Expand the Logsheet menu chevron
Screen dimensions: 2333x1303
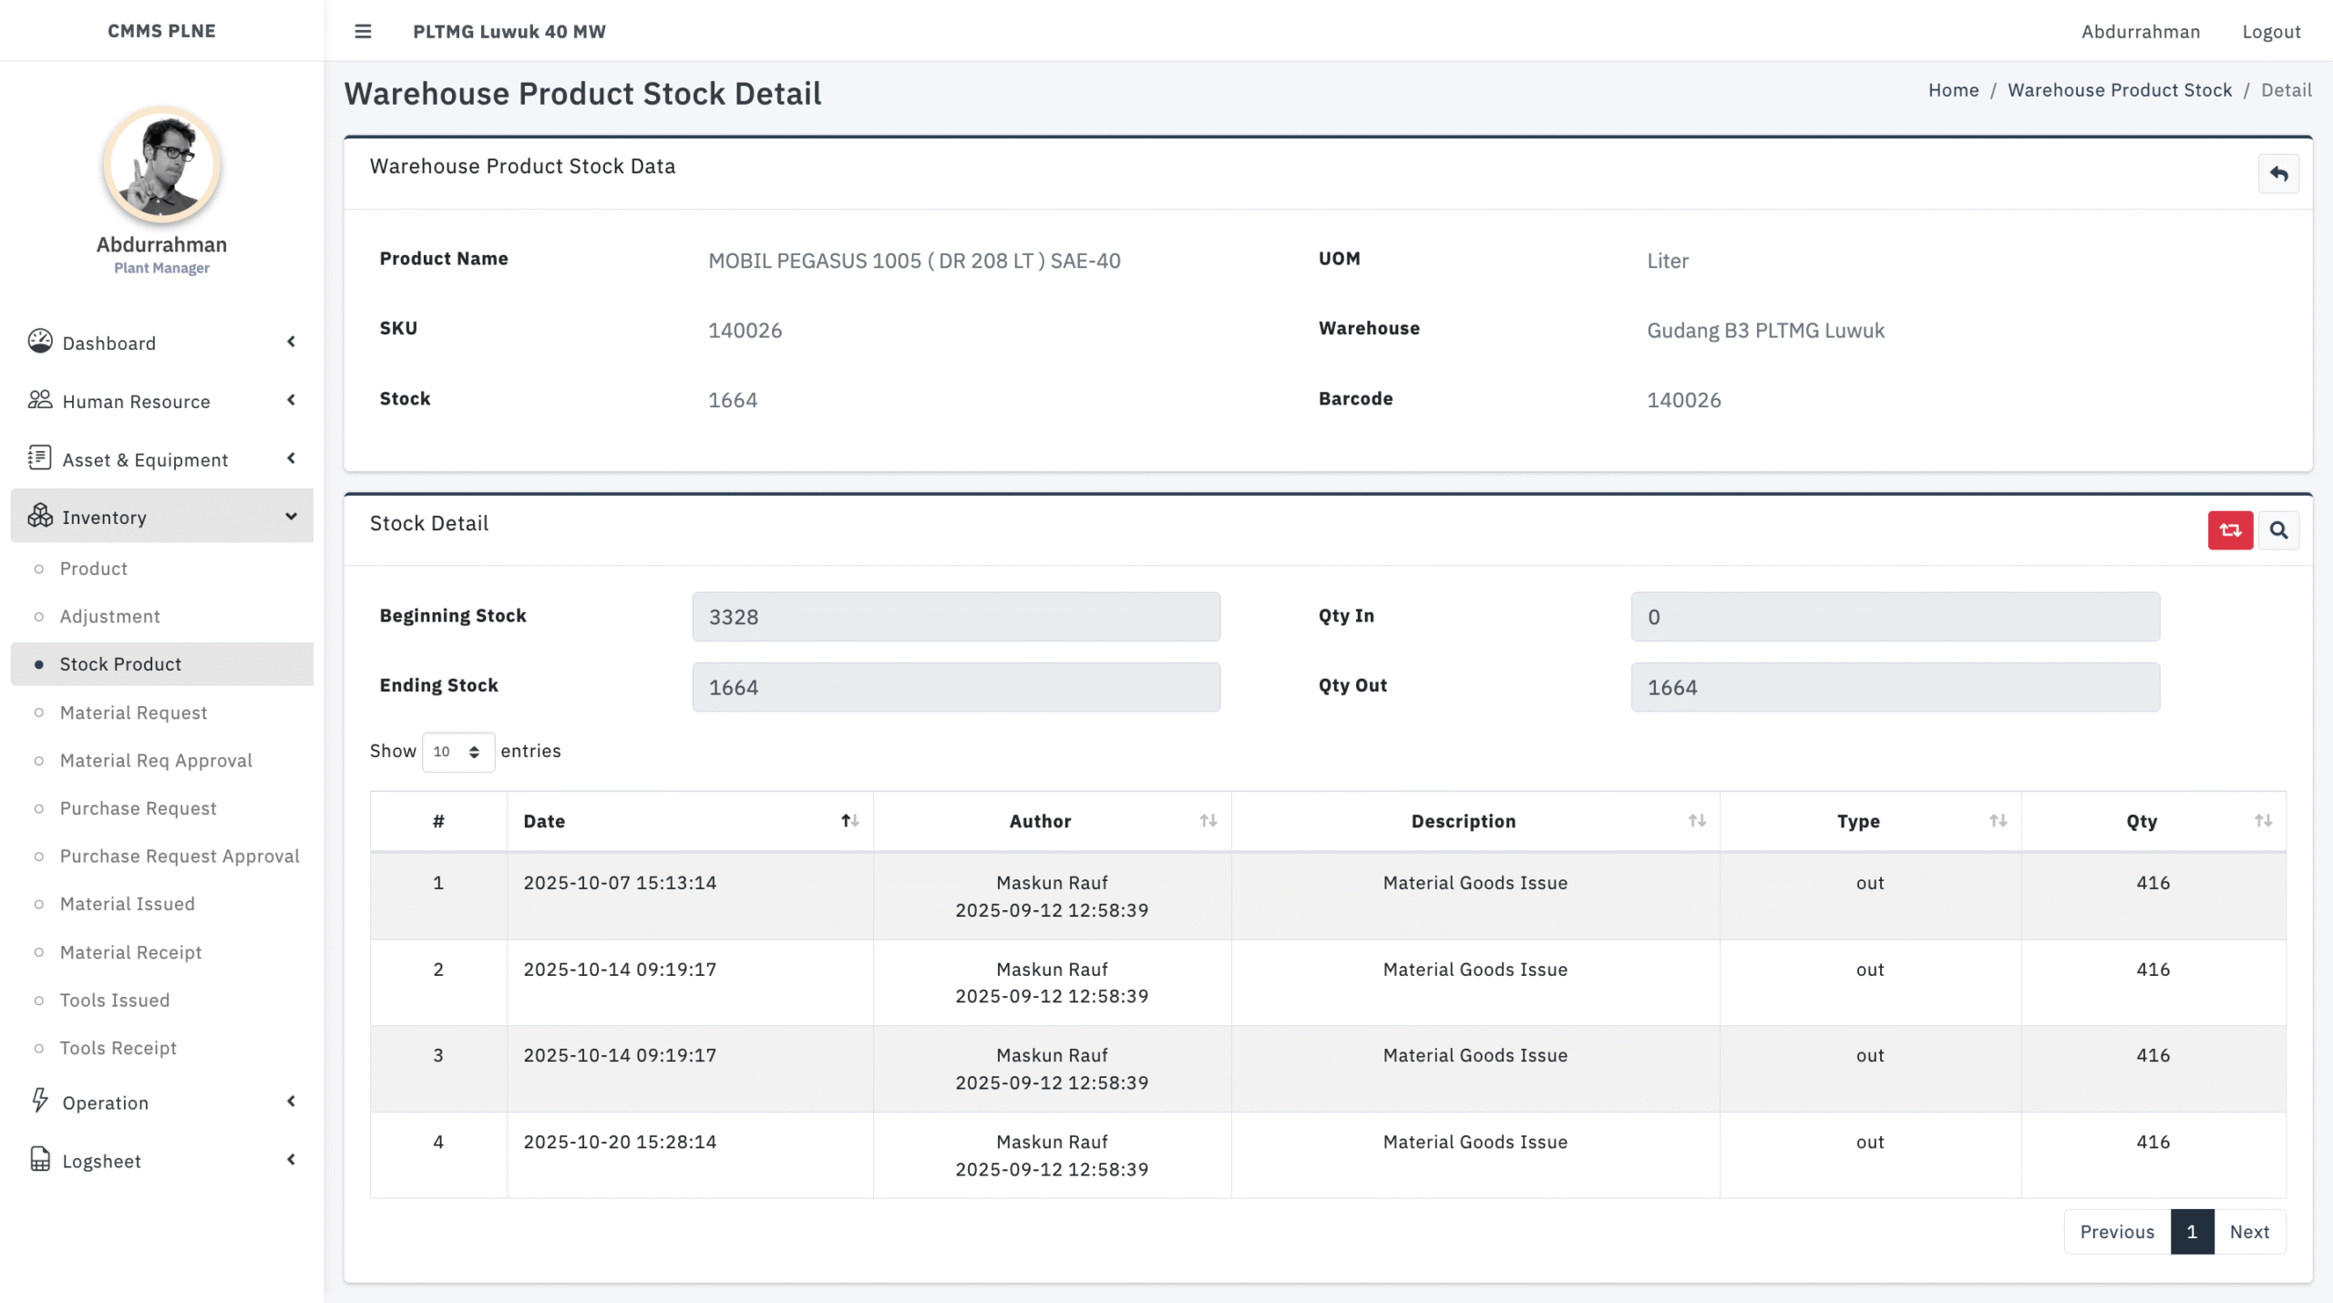(x=292, y=1160)
